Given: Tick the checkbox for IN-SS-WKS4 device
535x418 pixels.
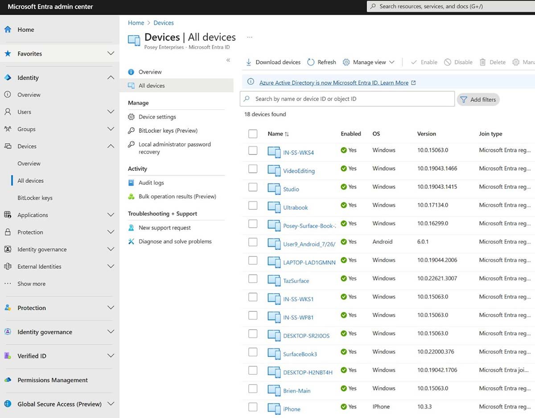Looking at the screenshot, I should [x=253, y=151].
